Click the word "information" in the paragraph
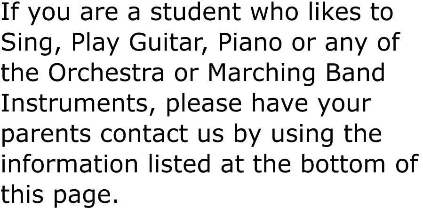 pyautogui.click(x=70, y=164)
